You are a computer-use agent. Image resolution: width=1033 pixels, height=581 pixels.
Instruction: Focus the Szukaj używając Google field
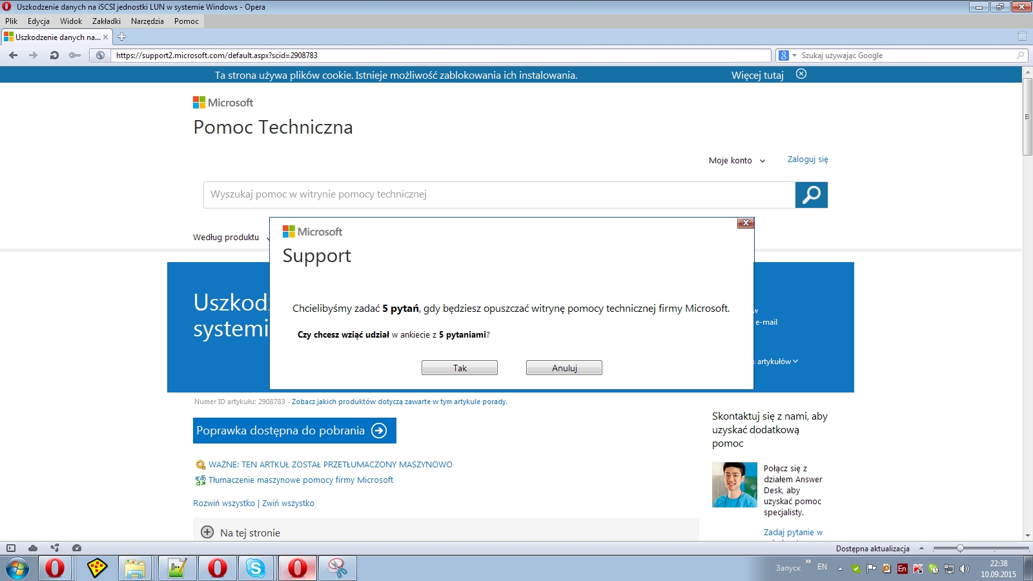(906, 56)
